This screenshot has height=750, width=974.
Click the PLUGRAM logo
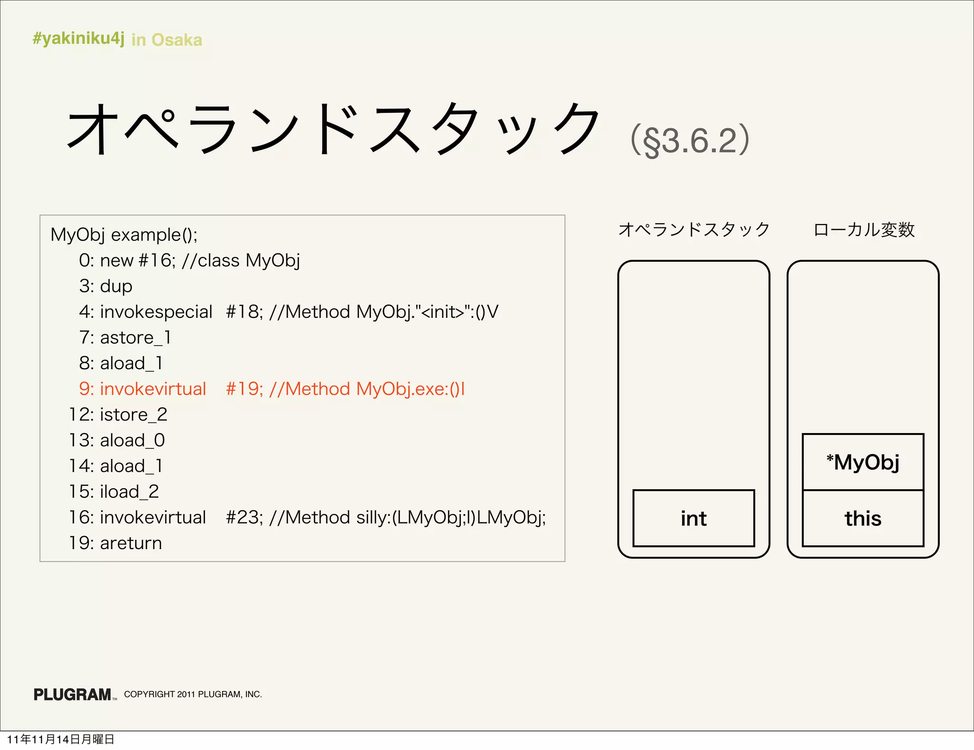[x=73, y=694]
